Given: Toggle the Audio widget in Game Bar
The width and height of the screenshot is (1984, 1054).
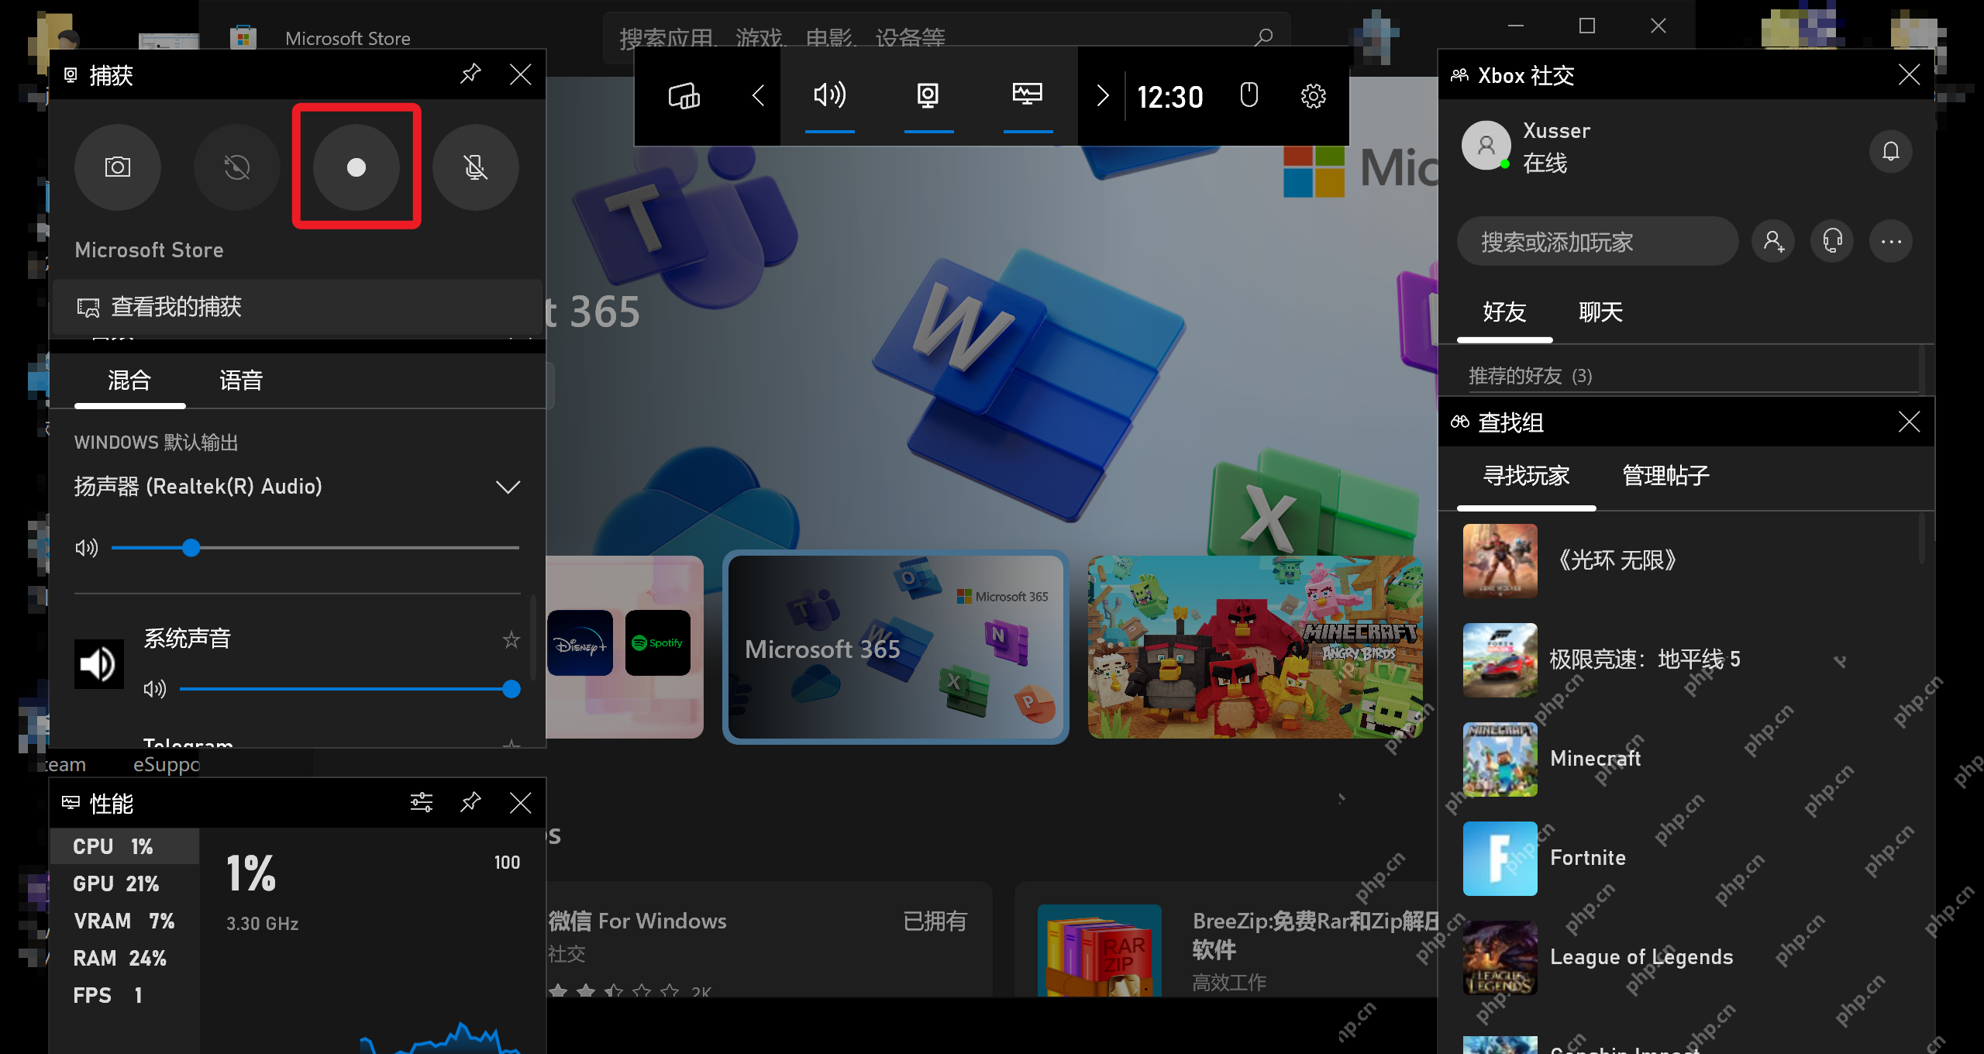Looking at the screenshot, I should [829, 96].
